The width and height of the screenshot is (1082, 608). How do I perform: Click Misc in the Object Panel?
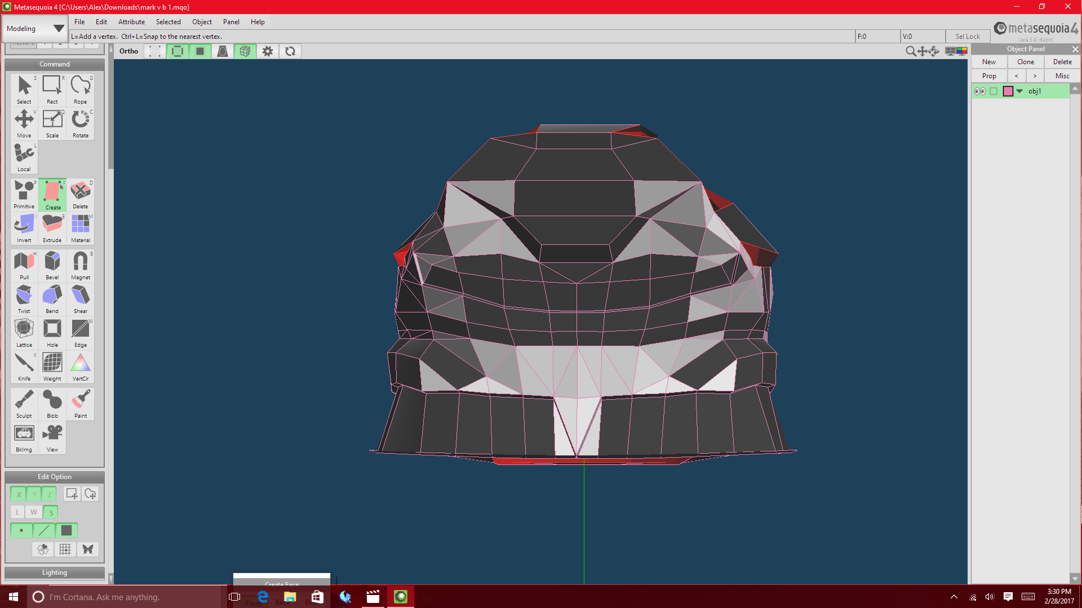(1062, 76)
